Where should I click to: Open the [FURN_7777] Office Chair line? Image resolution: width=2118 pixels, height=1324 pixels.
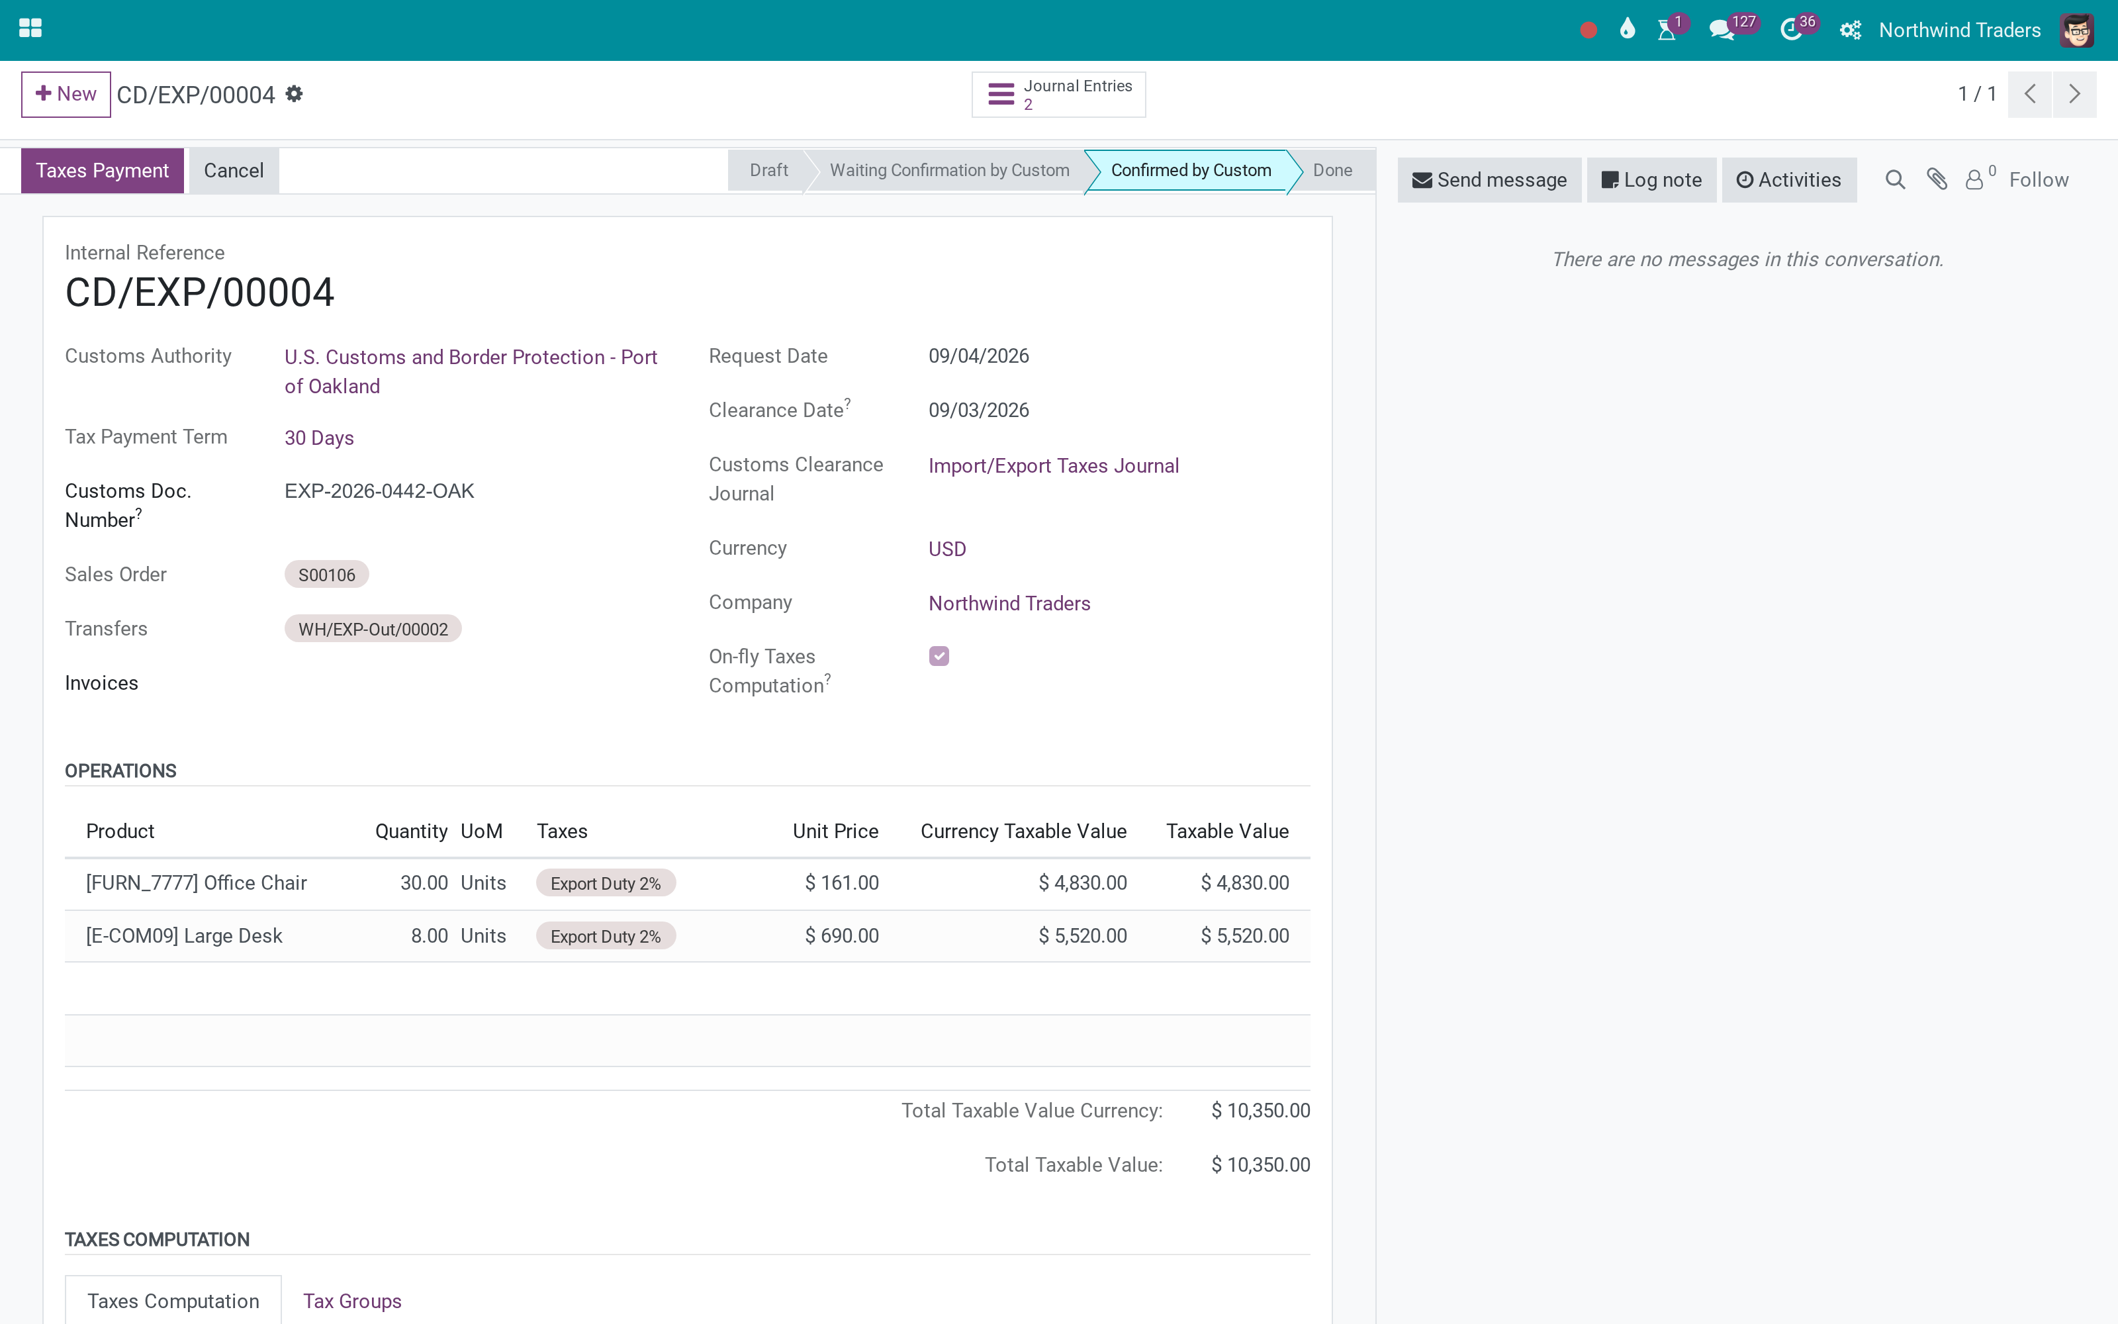196,882
